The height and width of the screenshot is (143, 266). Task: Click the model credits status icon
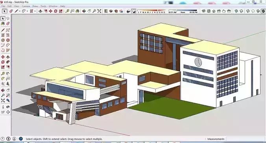pos(8,139)
